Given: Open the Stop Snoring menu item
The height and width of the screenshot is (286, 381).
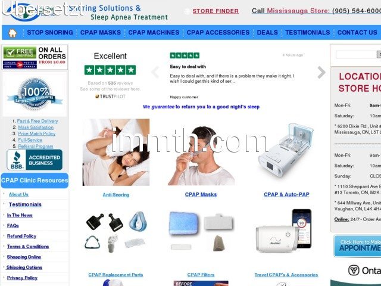Looking at the screenshot, I should click(x=50, y=33).
